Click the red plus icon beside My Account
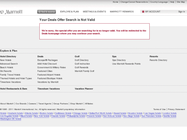The image size is (187, 140). 143,12
